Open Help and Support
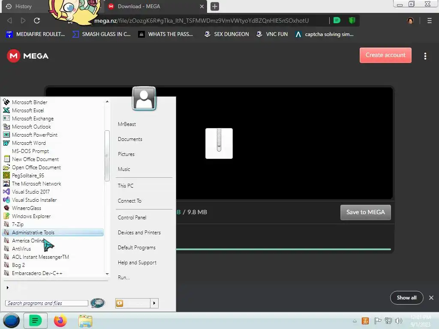 click(137, 263)
